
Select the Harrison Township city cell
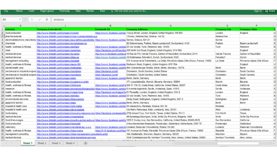pos(227,137)
